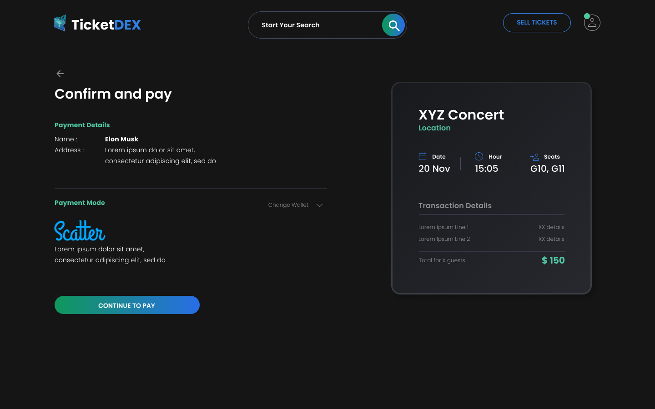Click the add-guest icon next to Seats
The height and width of the screenshot is (409, 655).
click(x=534, y=156)
